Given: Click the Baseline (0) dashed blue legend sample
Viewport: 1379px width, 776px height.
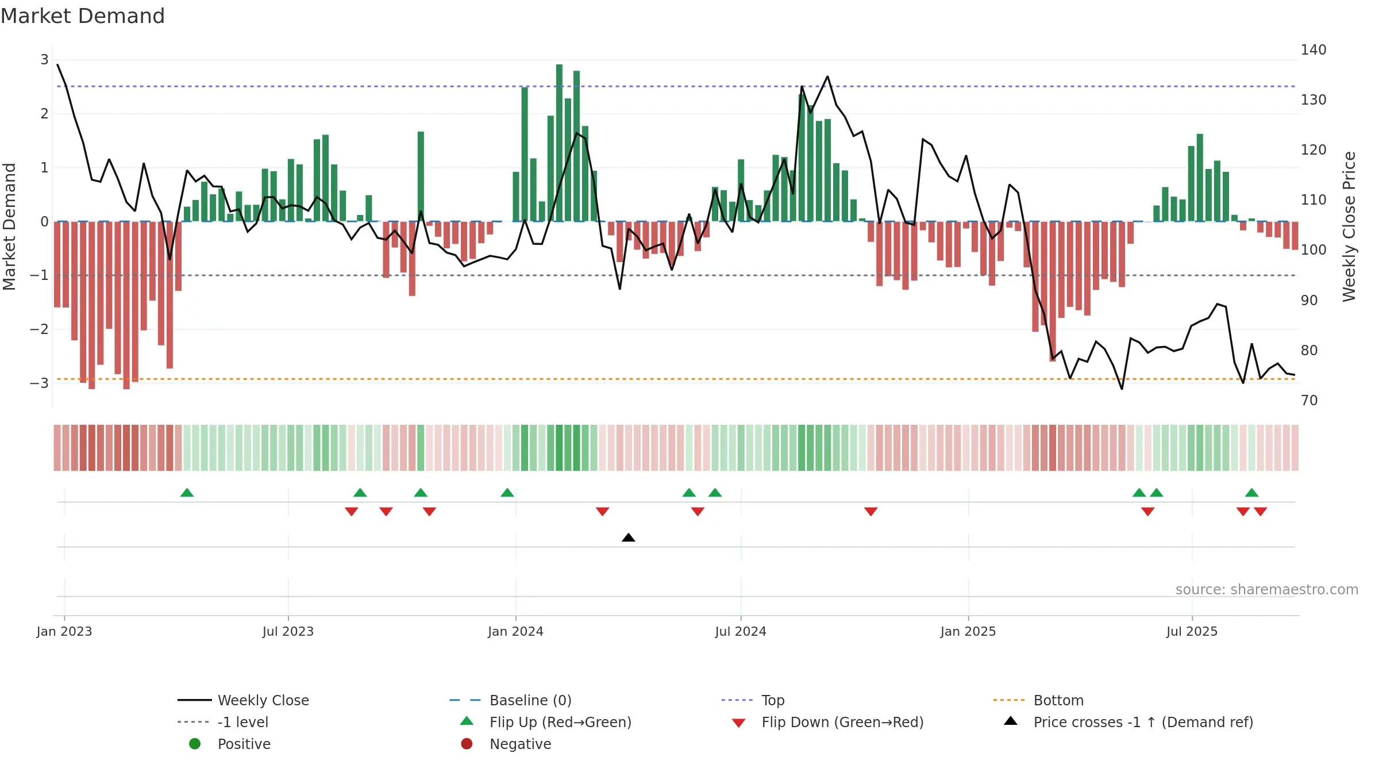Looking at the screenshot, I should tap(465, 700).
